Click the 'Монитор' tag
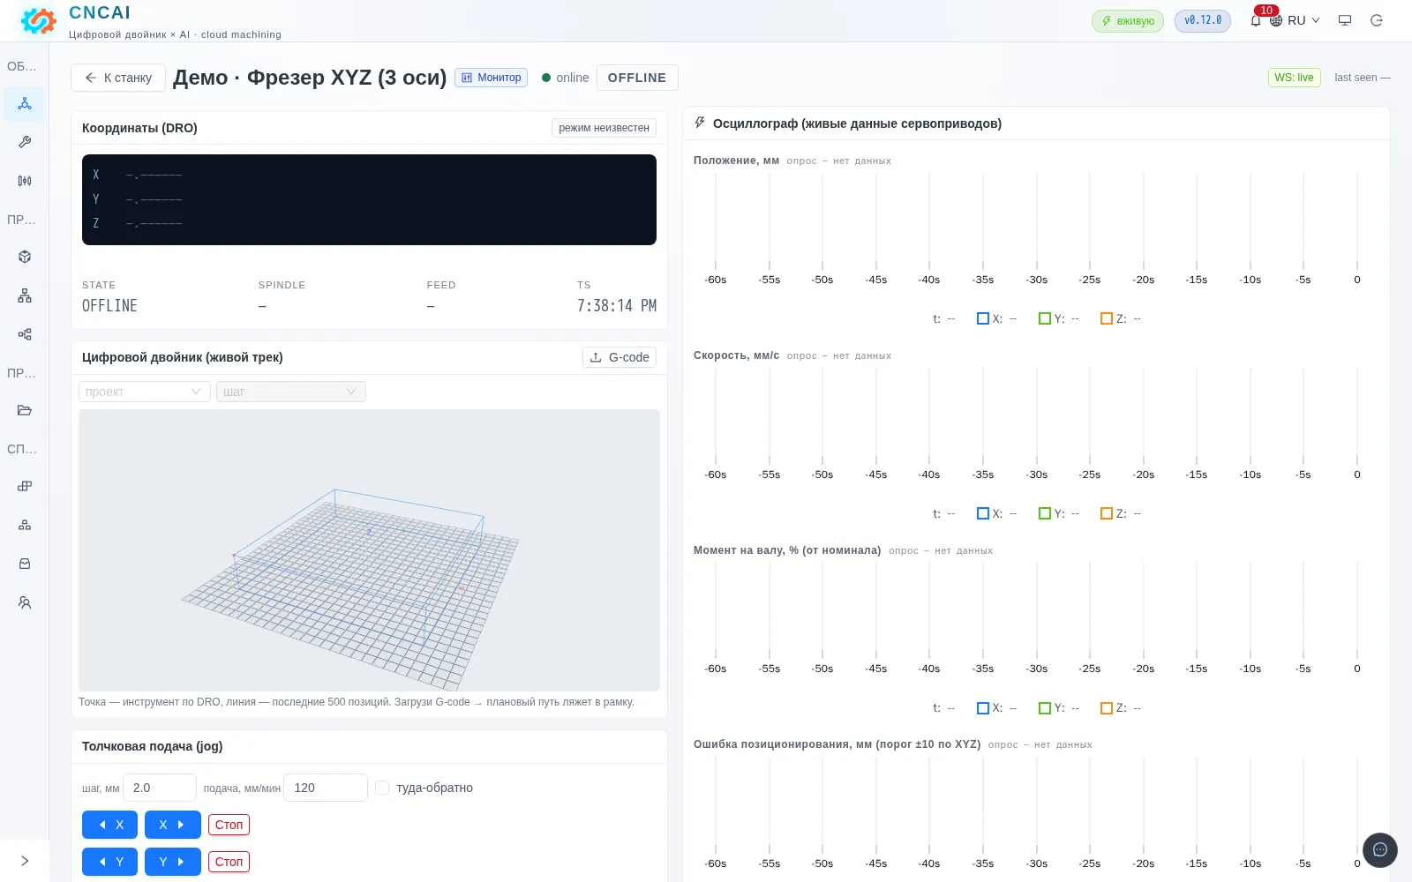The image size is (1412, 882). (491, 78)
